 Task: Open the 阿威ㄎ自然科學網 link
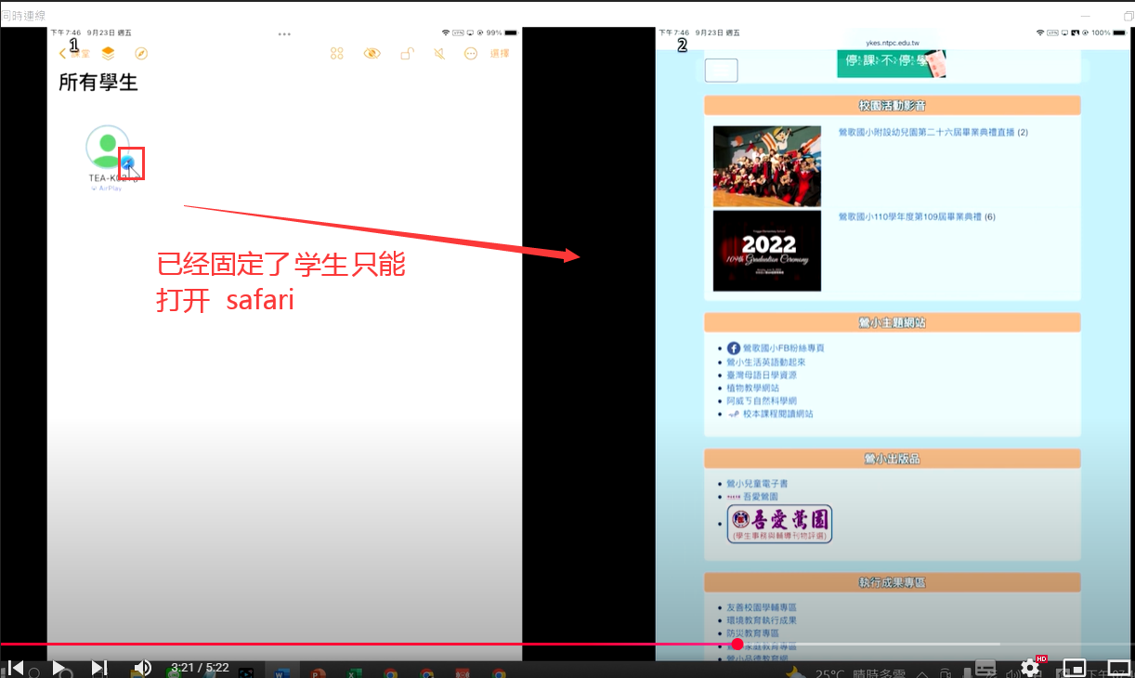(762, 401)
